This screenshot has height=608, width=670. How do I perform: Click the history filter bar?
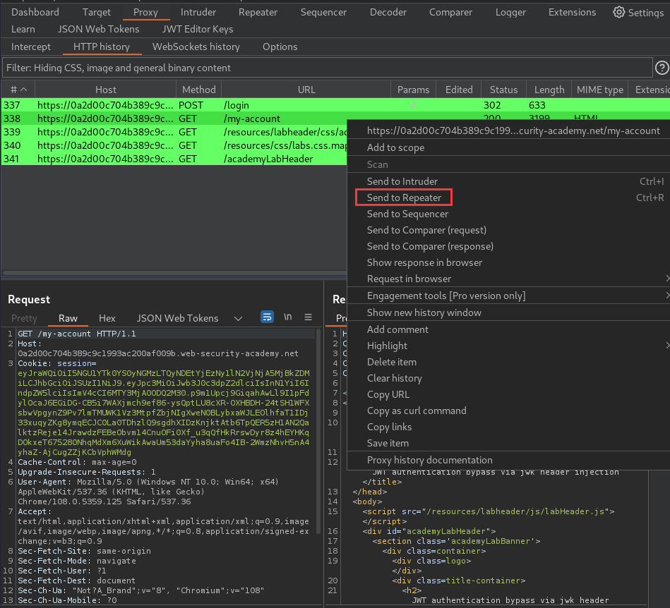click(x=328, y=68)
